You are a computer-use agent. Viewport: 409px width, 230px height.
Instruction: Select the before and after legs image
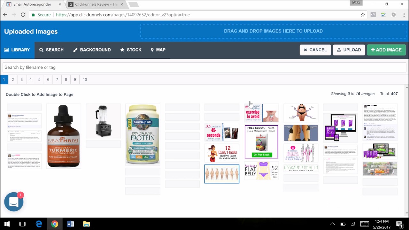pos(301,133)
